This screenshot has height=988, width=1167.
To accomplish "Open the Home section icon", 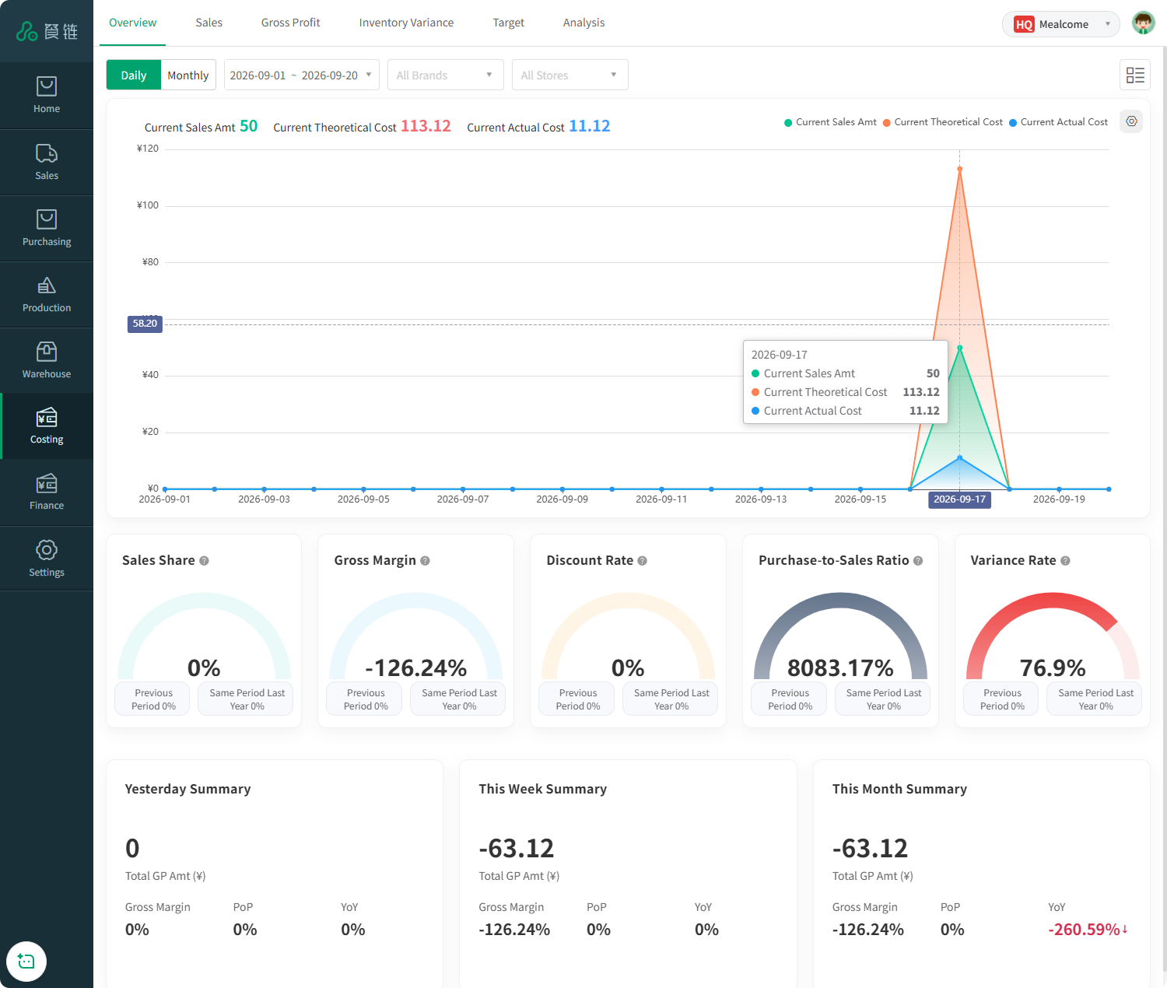I will tap(47, 86).
